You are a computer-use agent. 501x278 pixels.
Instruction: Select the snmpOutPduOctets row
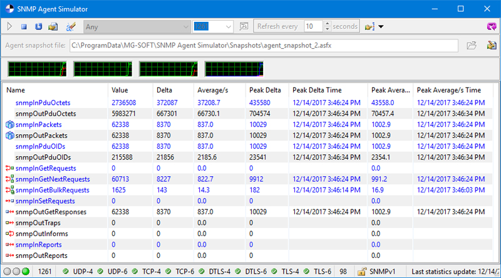coord(247,114)
